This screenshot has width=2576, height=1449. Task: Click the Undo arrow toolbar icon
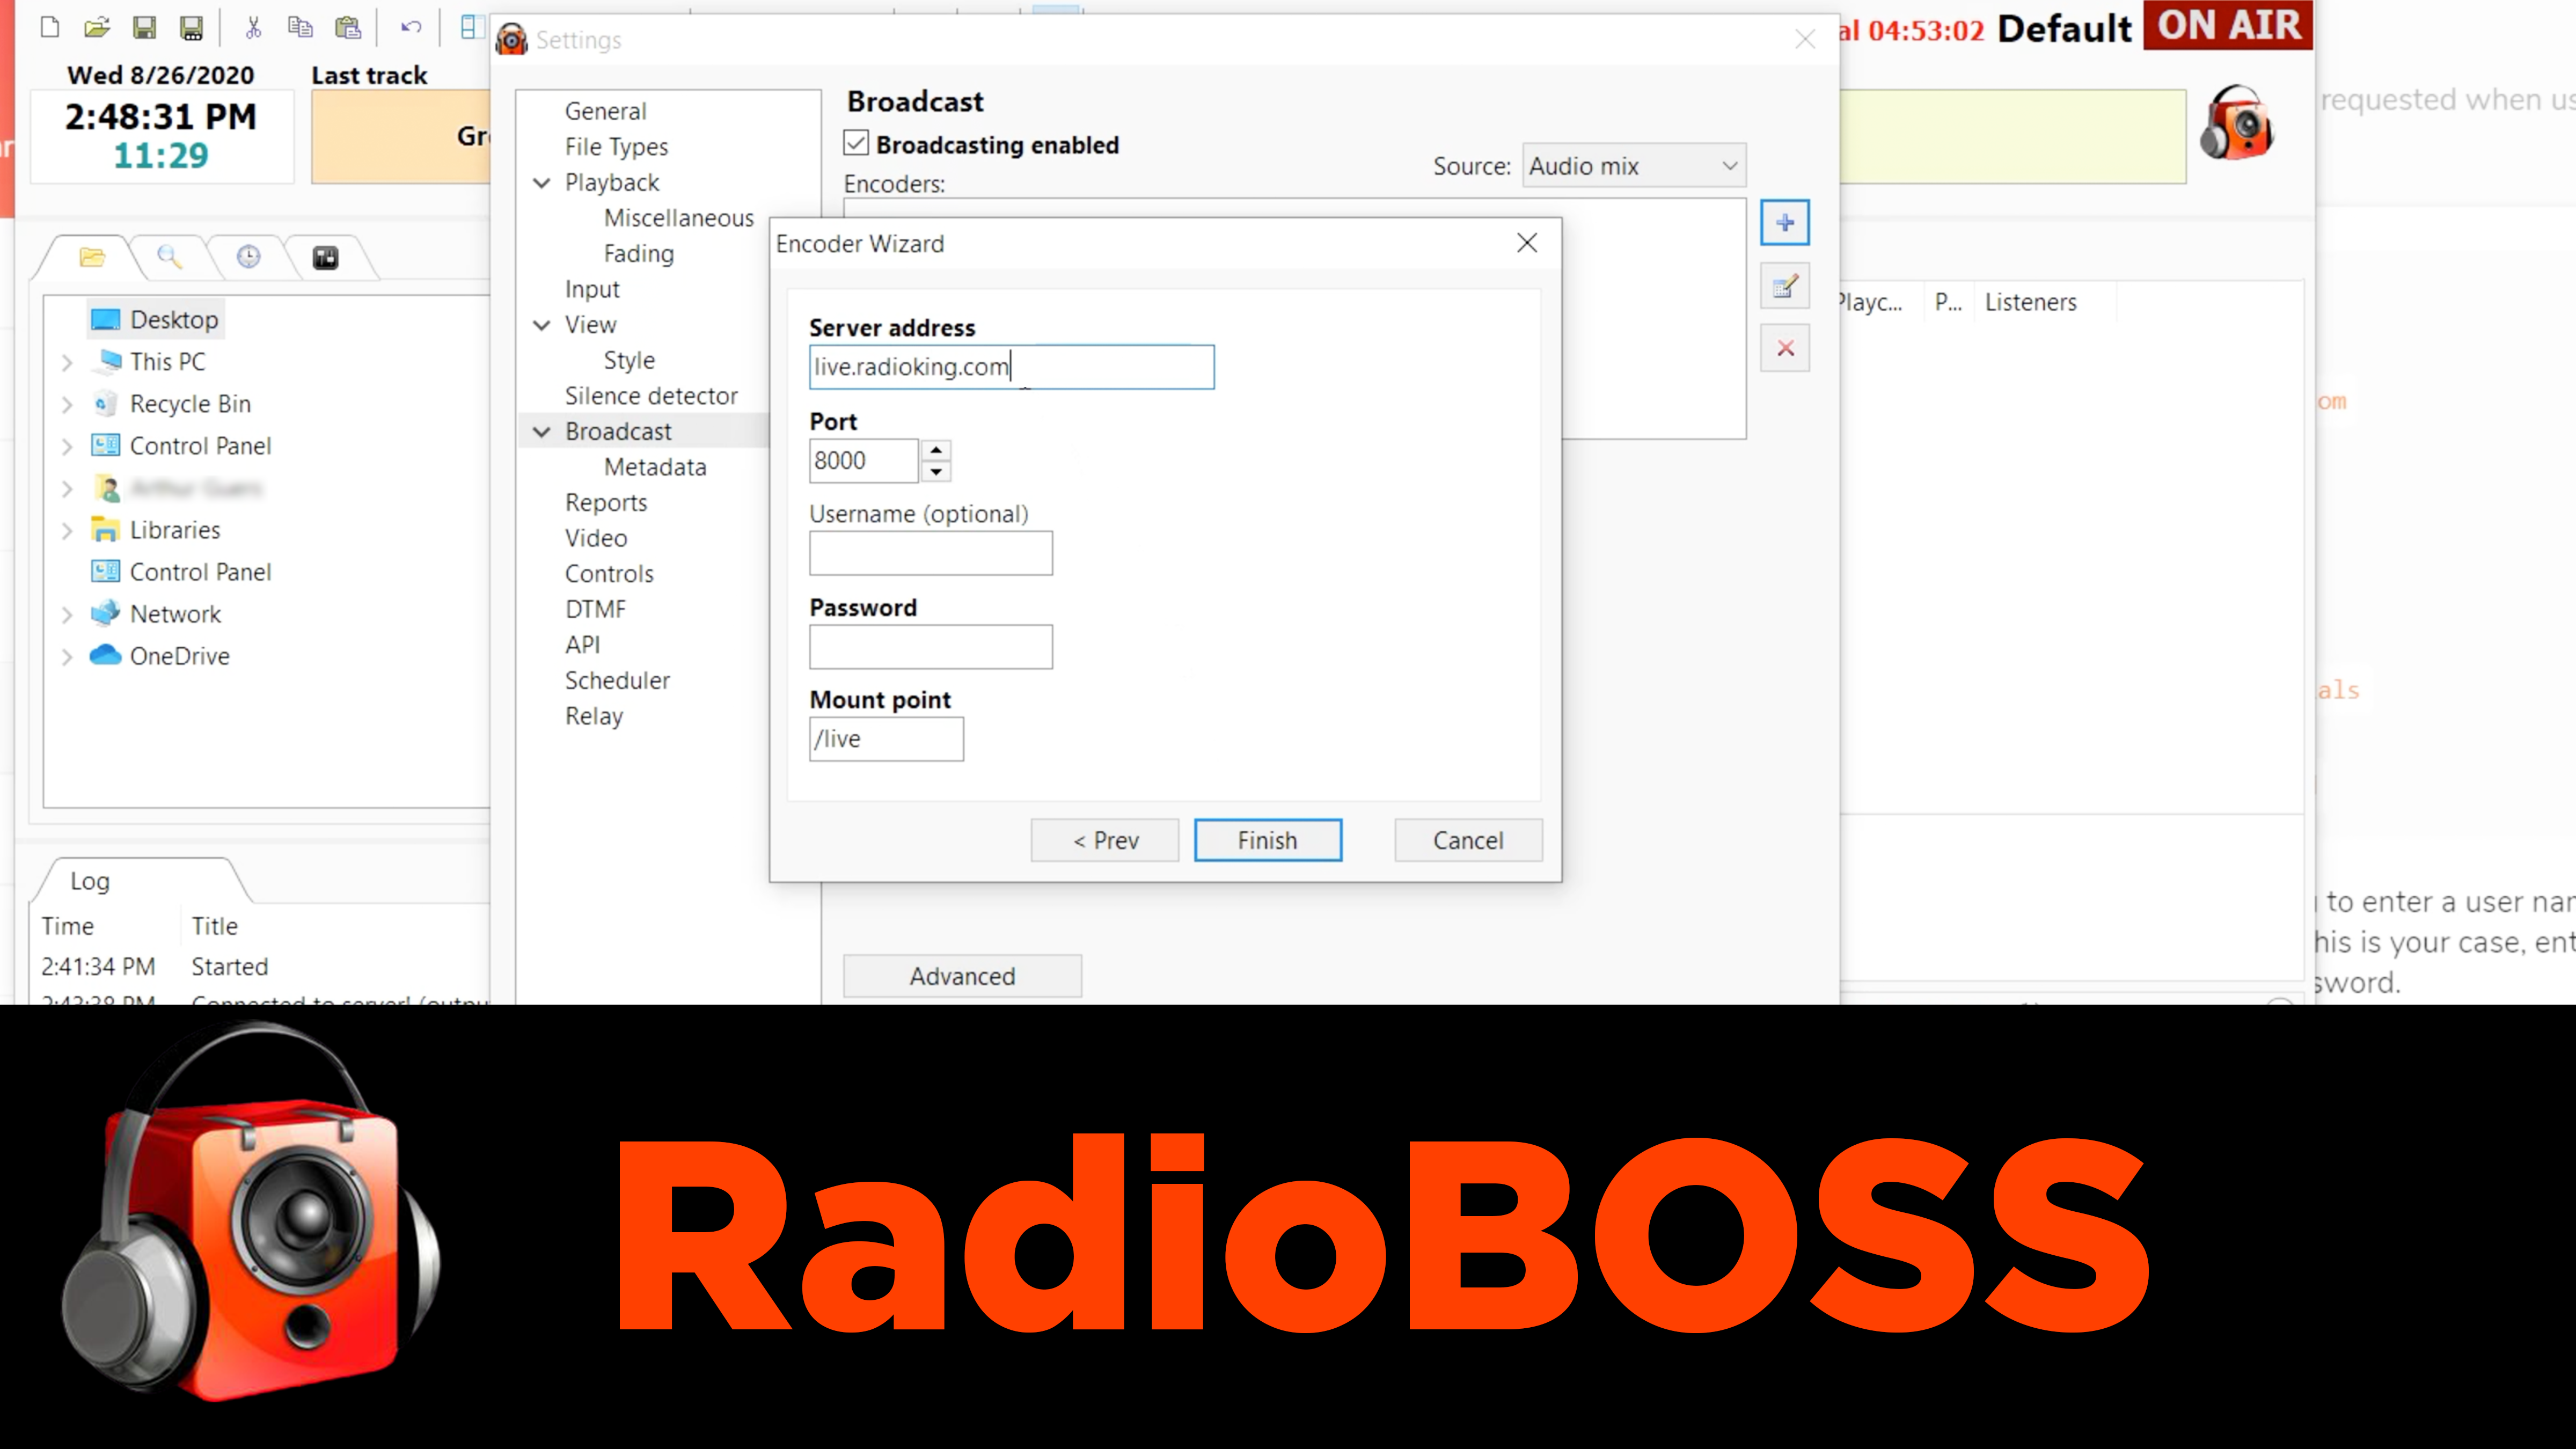point(410,27)
